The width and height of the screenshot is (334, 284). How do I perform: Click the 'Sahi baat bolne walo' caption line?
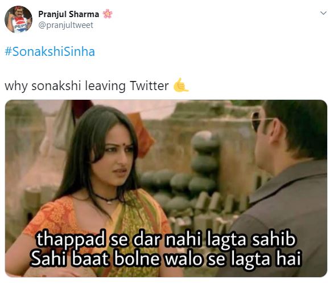pyautogui.click(x=166, y=258)
